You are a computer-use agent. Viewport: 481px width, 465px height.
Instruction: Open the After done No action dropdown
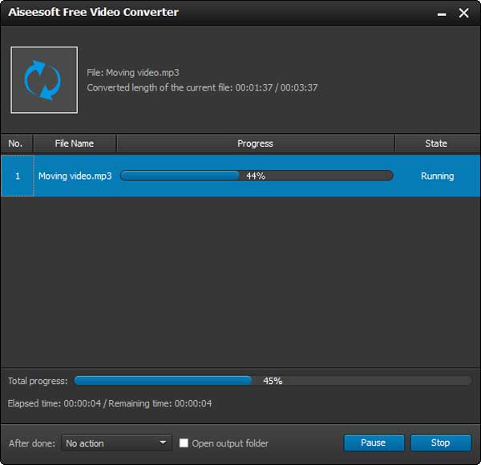coord(116,443)
